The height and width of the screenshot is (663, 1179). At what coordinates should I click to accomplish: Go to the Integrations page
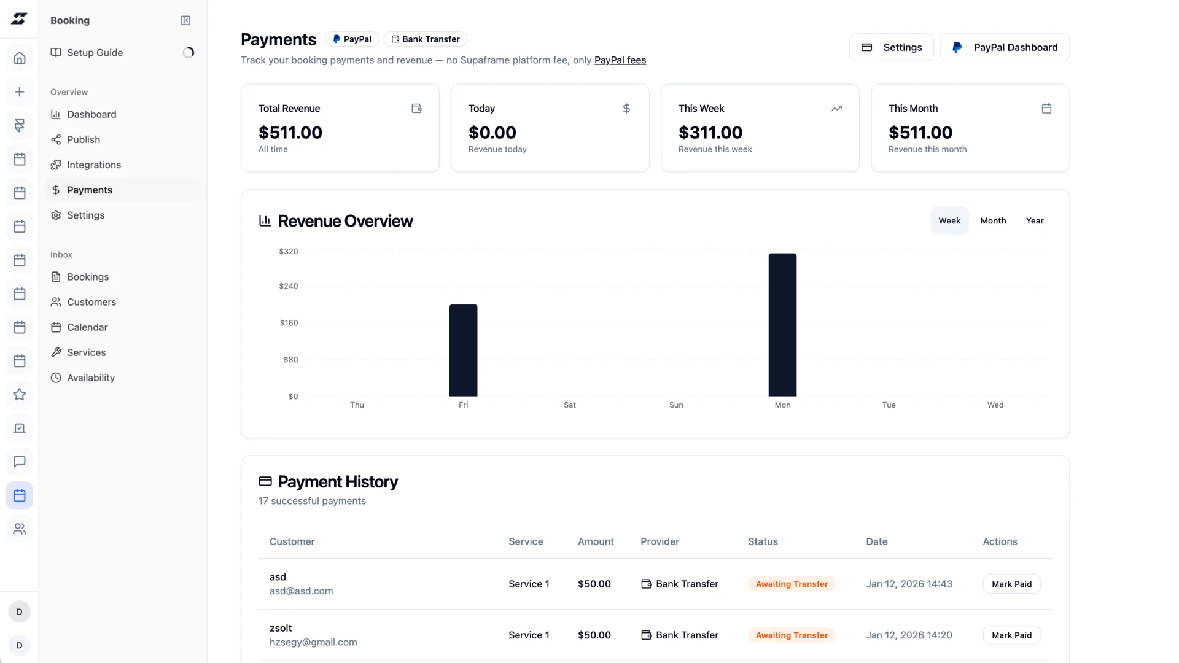click(x=93, y=165)
